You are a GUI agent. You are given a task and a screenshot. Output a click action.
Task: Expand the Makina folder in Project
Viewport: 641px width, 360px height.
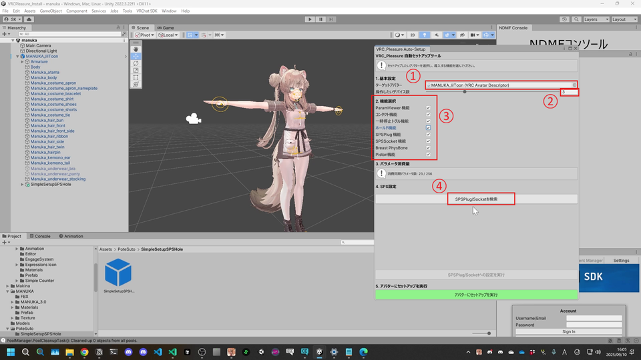(7, 286)
